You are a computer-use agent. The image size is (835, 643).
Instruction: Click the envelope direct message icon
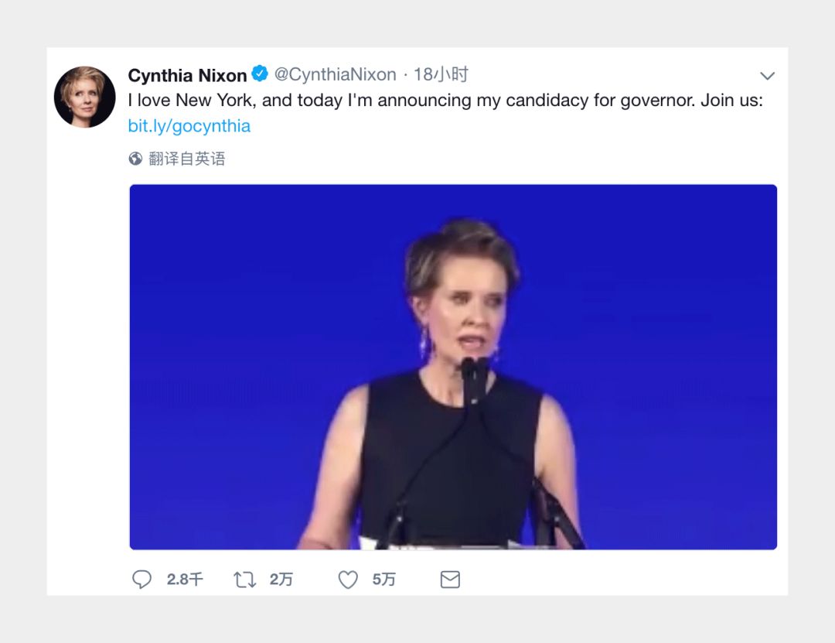[450, 580]
